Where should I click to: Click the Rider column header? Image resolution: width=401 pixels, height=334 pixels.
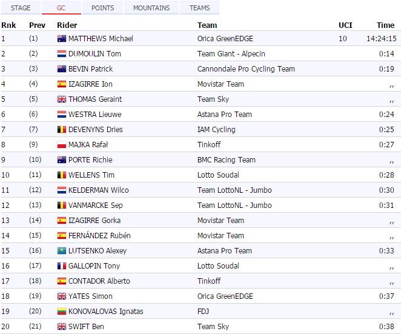click(67, 25)
